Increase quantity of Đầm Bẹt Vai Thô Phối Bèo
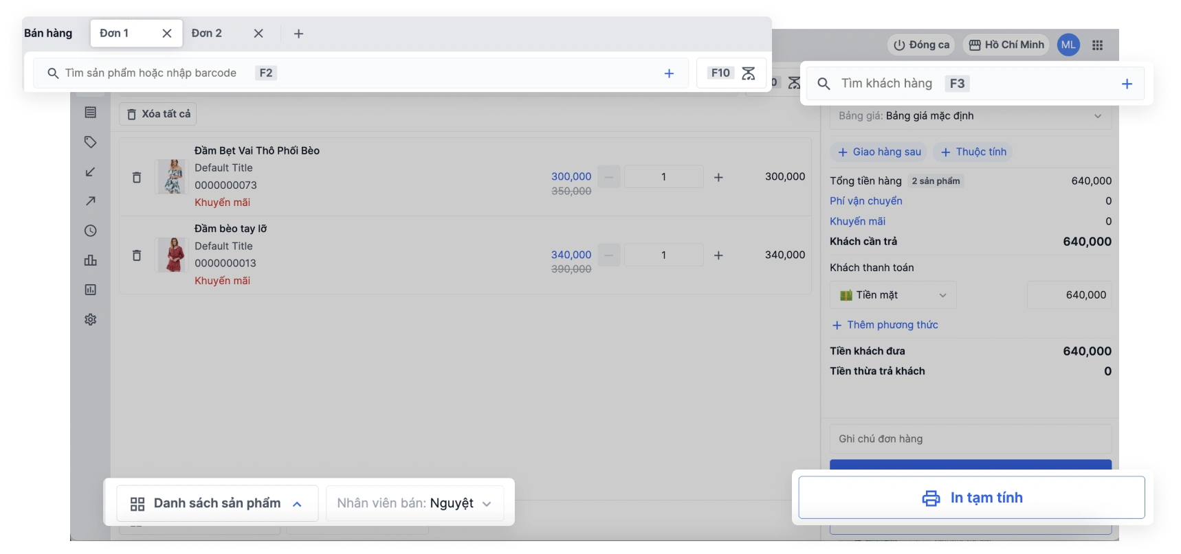1181x554 pixels. 718,177
